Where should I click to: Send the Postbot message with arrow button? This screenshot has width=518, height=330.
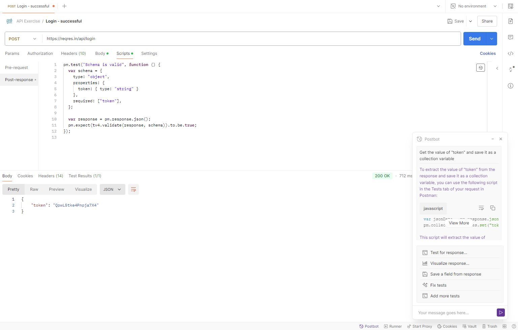500,313
